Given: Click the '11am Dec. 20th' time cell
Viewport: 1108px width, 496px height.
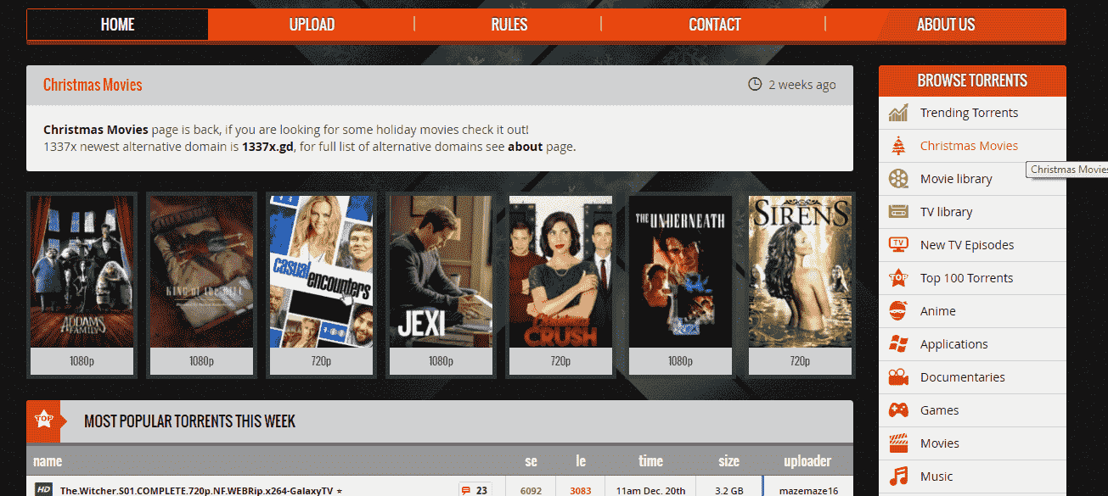Looking at the screenshot, I should (651, 491).
